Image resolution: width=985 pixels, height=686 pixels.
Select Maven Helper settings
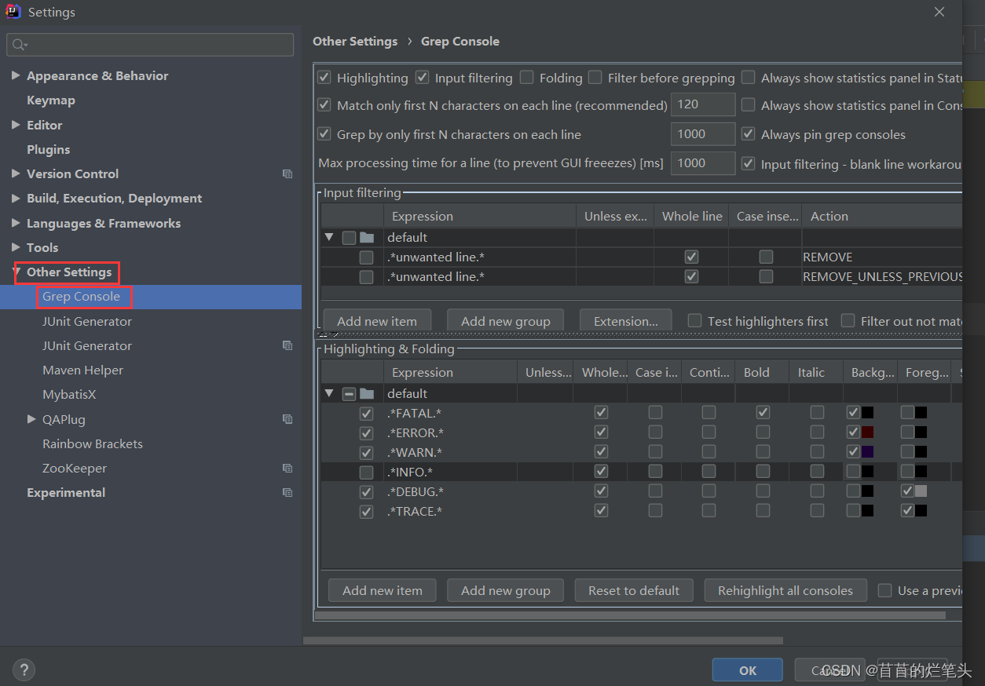coord(82,370)
